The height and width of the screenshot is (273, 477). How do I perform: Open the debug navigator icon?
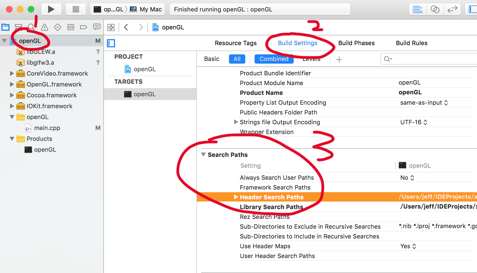pos(71,27)
